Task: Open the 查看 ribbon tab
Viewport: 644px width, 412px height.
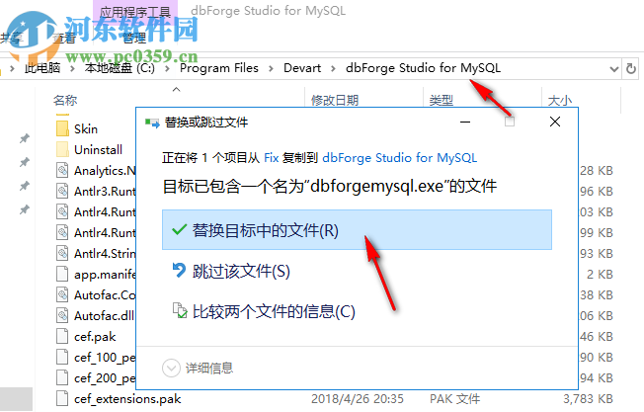Action: click(64, 39)
